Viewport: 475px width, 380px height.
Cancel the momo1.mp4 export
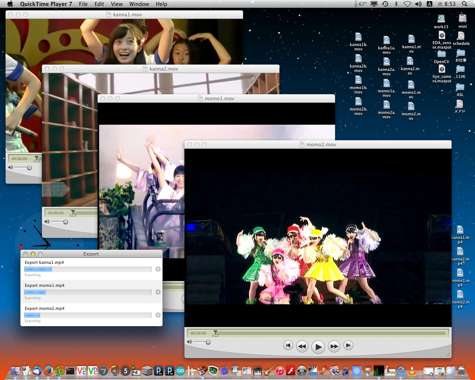(158, 292)
